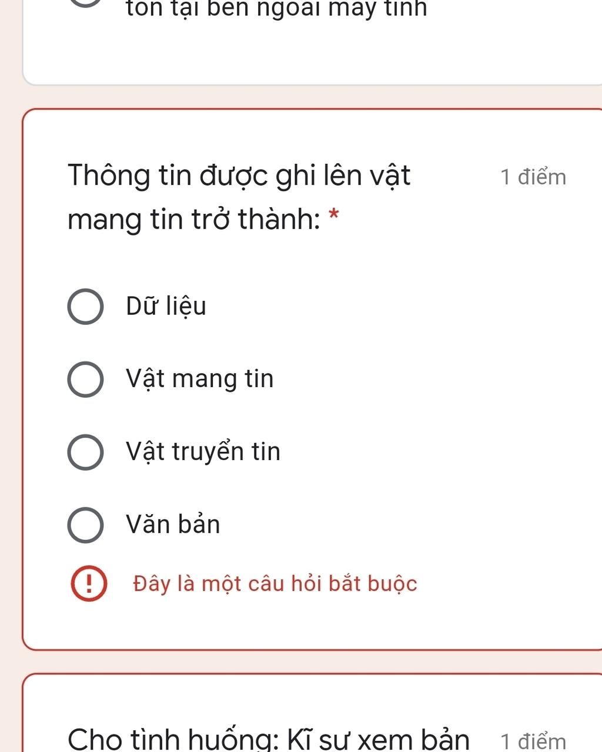
Task: Click the "tồn tại bên ngoài máy tính" option text
Action: [x=276, y=9]
